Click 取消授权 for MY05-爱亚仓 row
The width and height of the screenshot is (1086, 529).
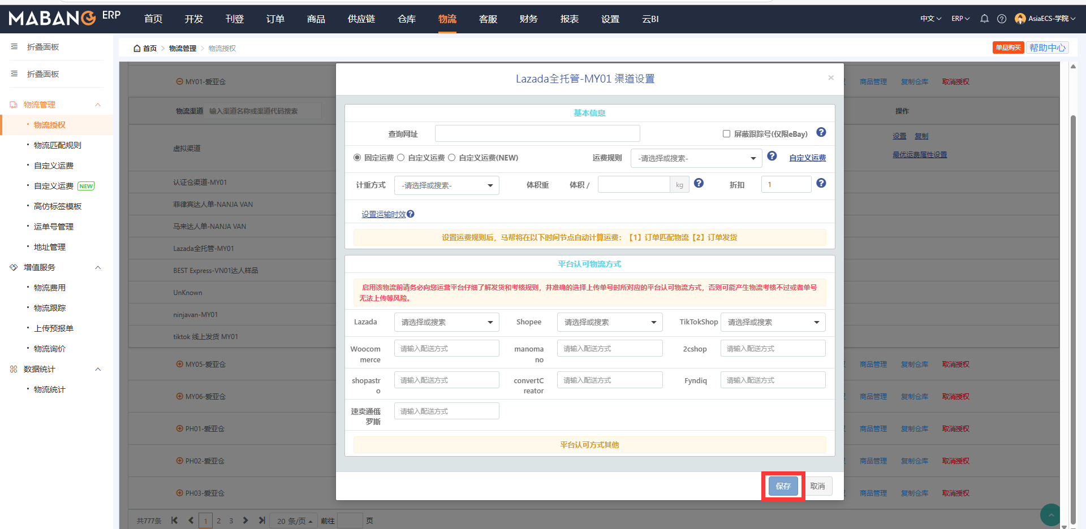tap(956, 365)
